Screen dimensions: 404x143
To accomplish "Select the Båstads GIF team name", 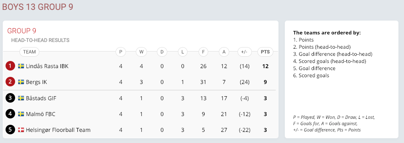I will tap(41, 98).
